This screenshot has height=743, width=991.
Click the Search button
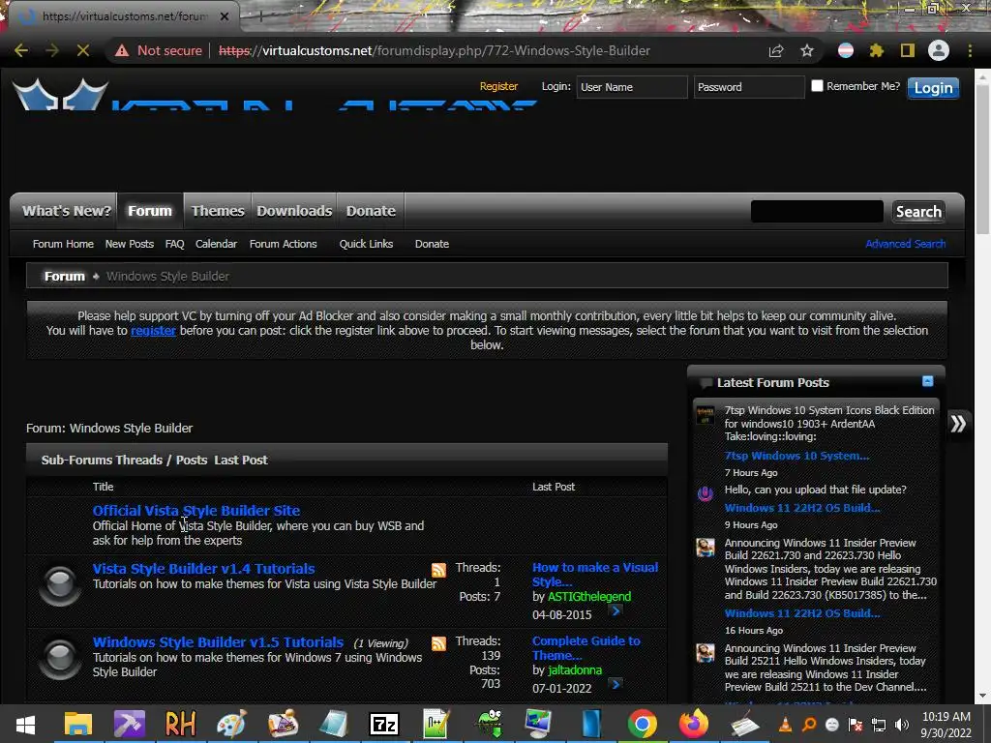click(x=919, y=212)
